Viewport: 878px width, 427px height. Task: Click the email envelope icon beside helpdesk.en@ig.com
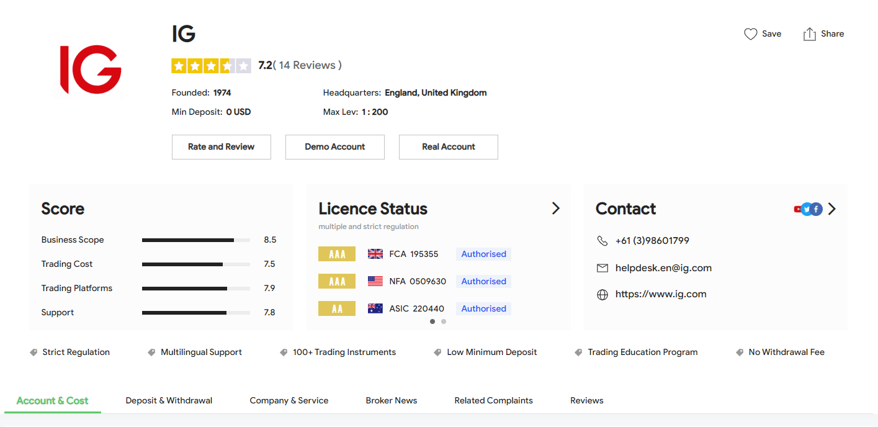coord(602,268)
